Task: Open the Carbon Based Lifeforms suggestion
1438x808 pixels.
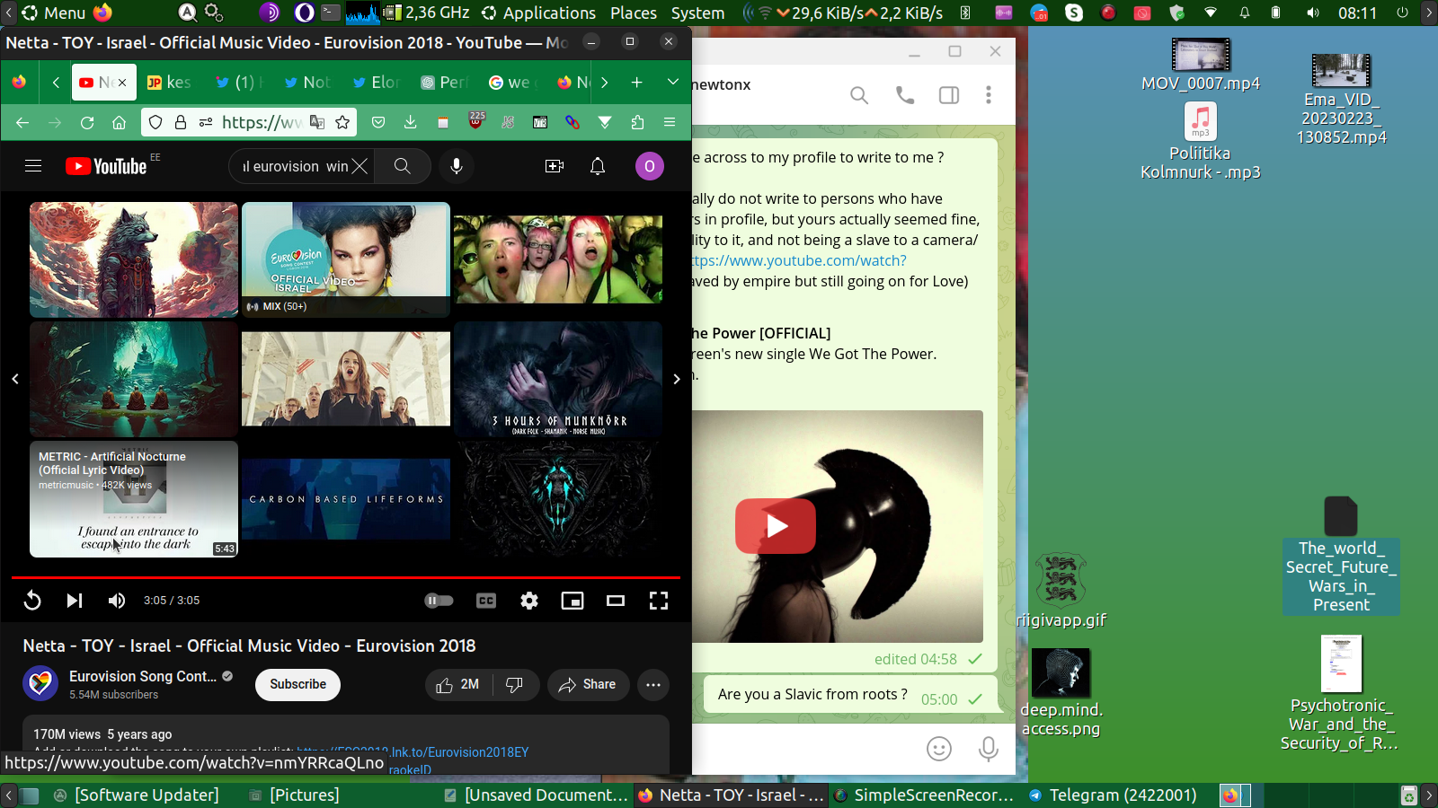Action: coord(346,499)
